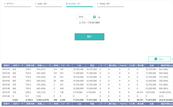Click the top 営業本数 column header
The height and width of the screenshot is (107, 173).
tap(30, 65)
